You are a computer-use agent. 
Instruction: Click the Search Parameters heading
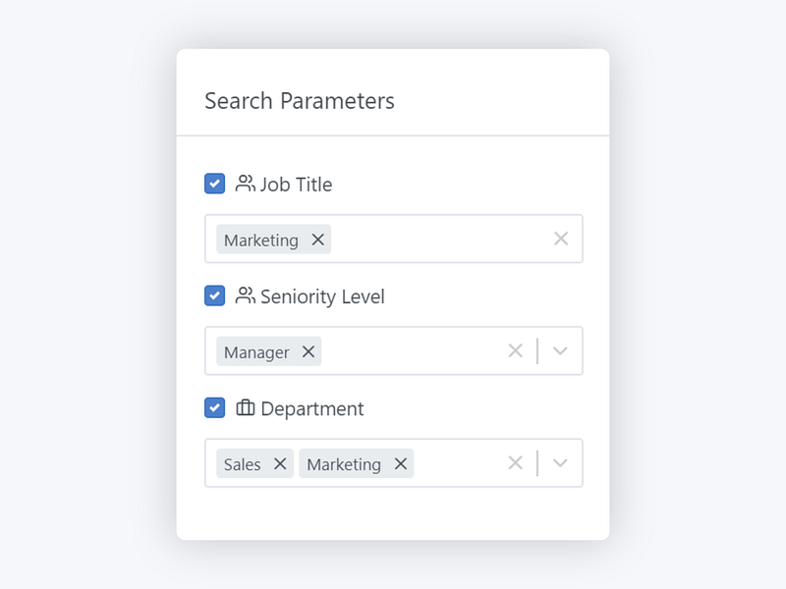pos(300,101)
